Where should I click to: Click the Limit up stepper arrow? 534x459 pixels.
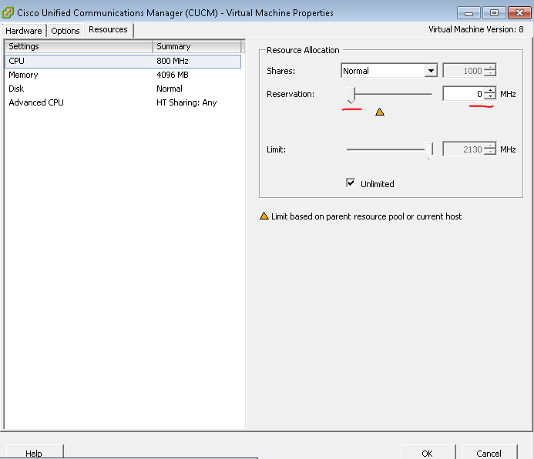490,146
